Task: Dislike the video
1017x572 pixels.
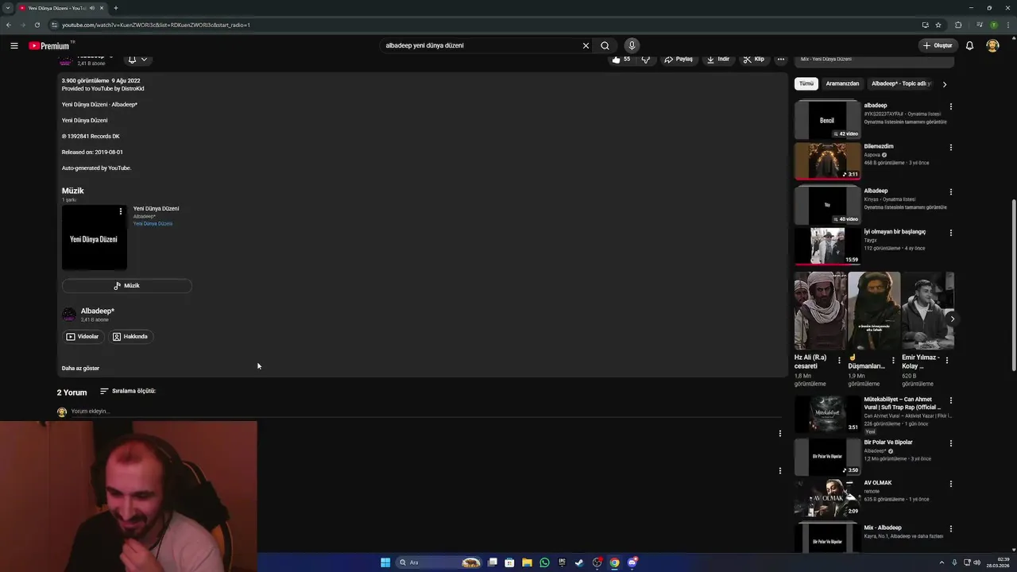Action: [645, 59]
